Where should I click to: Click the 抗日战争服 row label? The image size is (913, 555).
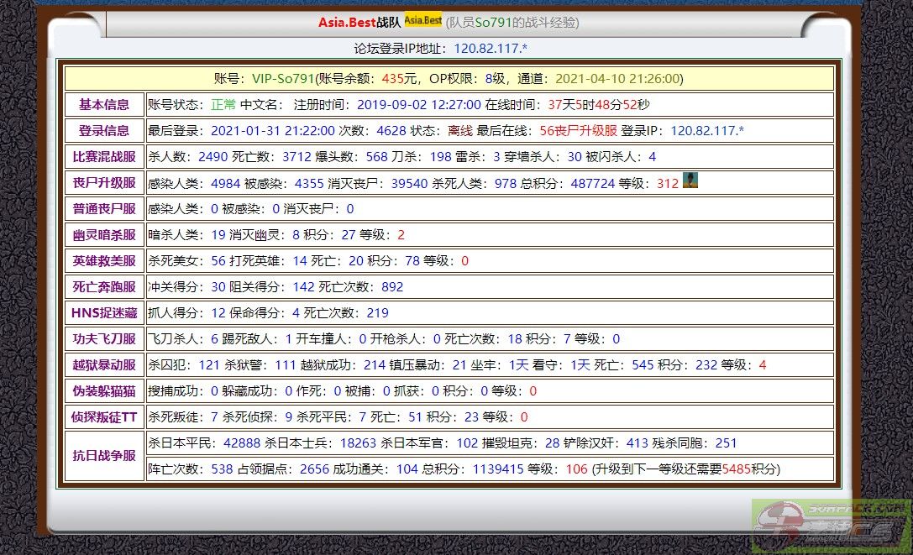[104, 456]
